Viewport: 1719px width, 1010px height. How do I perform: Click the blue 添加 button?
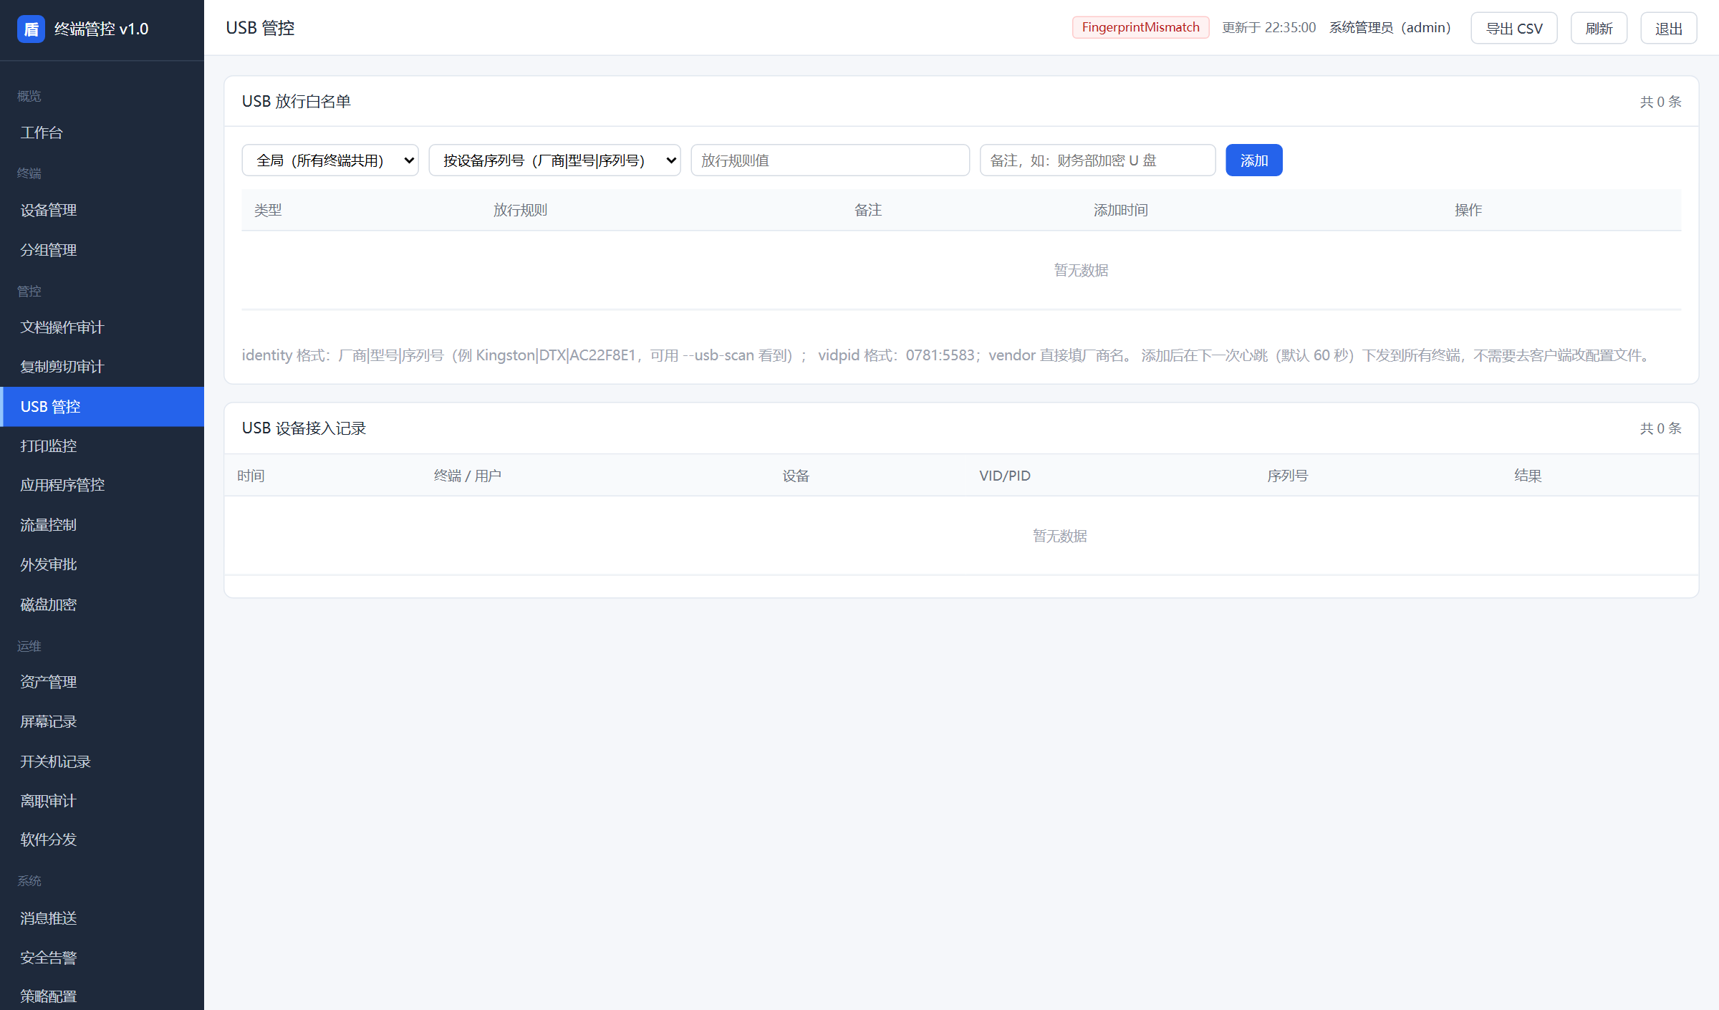pos(1253,160)
